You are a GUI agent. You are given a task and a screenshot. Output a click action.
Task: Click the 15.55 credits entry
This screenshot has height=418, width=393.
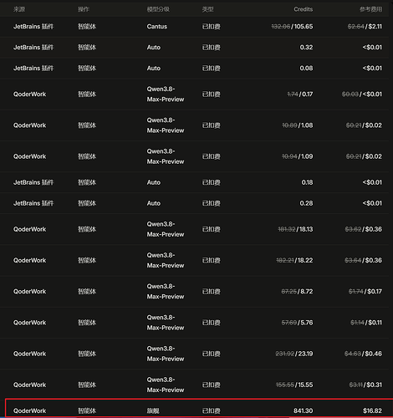[294, 385]
